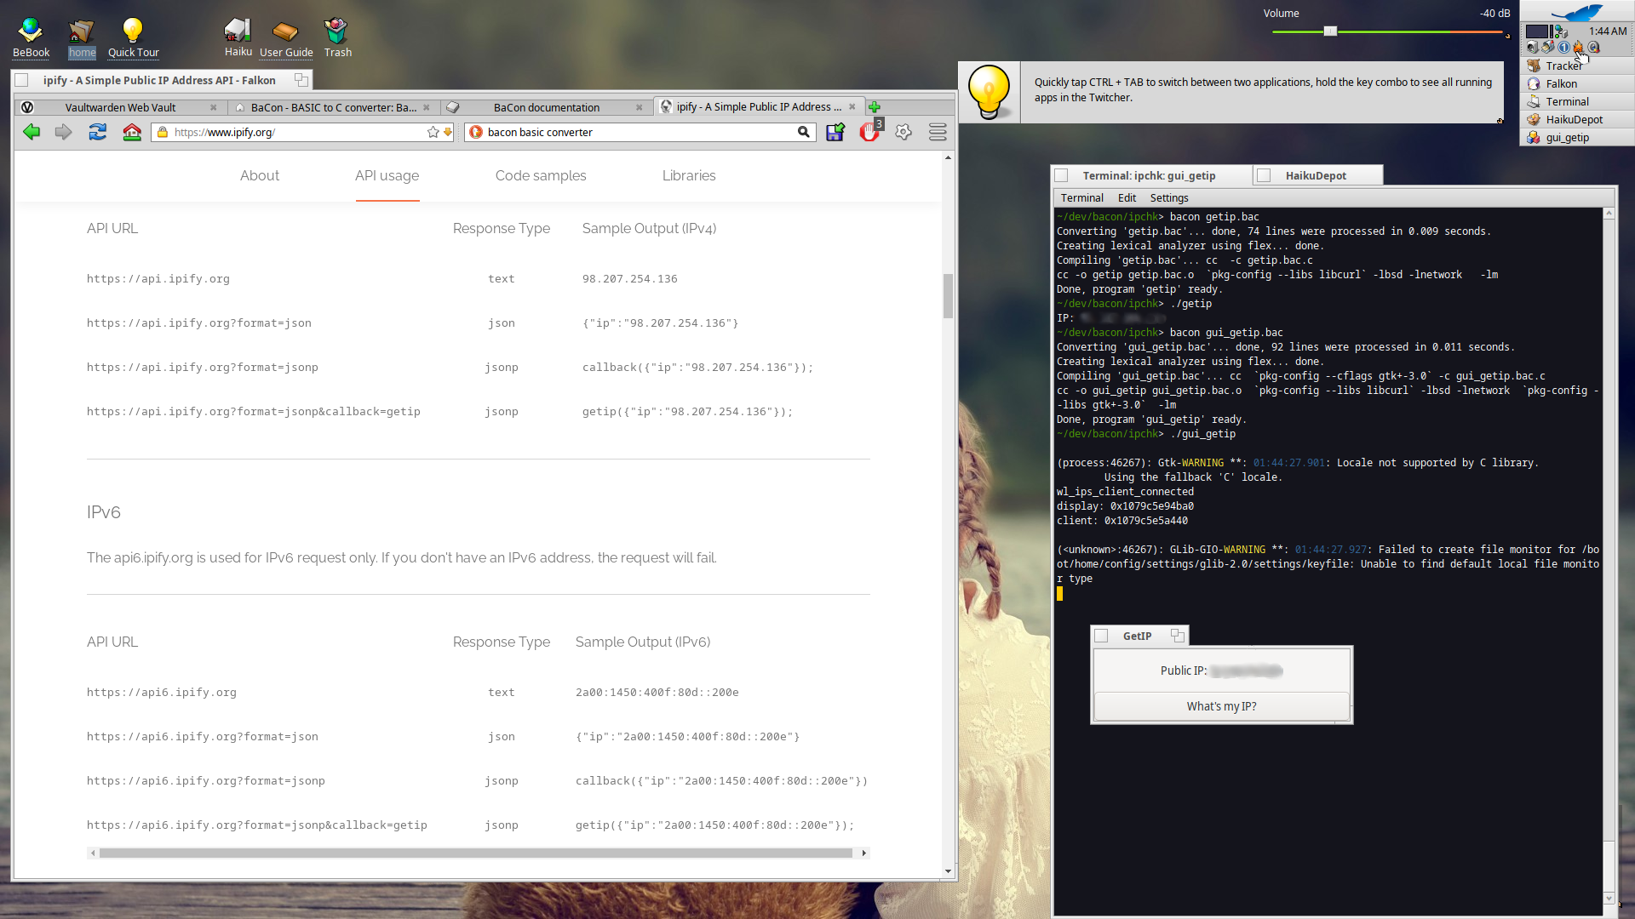Select the Trash desktop icon
The height and width of the screenshot is (919, 1635).
(x=337, y=37)
